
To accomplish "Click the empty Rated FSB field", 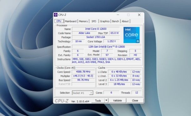I will (x=83, y=84).
